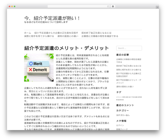
Task: Open menu item 通常の面接との違い
Action: point(68,36)
